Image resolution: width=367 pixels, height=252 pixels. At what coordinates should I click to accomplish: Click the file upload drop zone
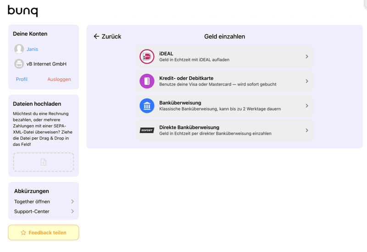[44, 162]
